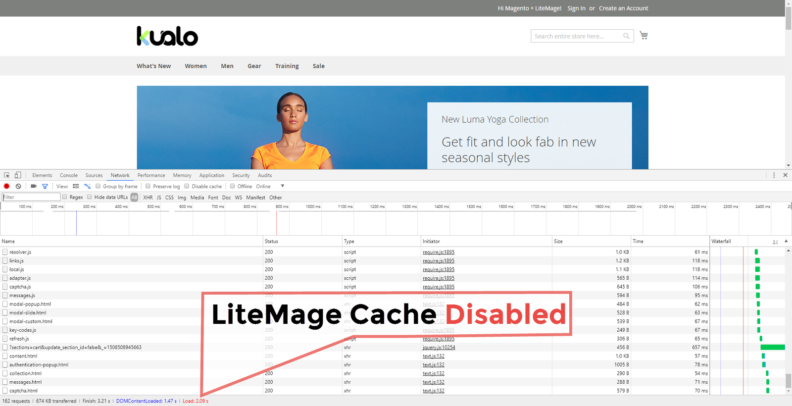Click the file icon beside captcha.js
The image size is (792, 406).
pos(5,287)
